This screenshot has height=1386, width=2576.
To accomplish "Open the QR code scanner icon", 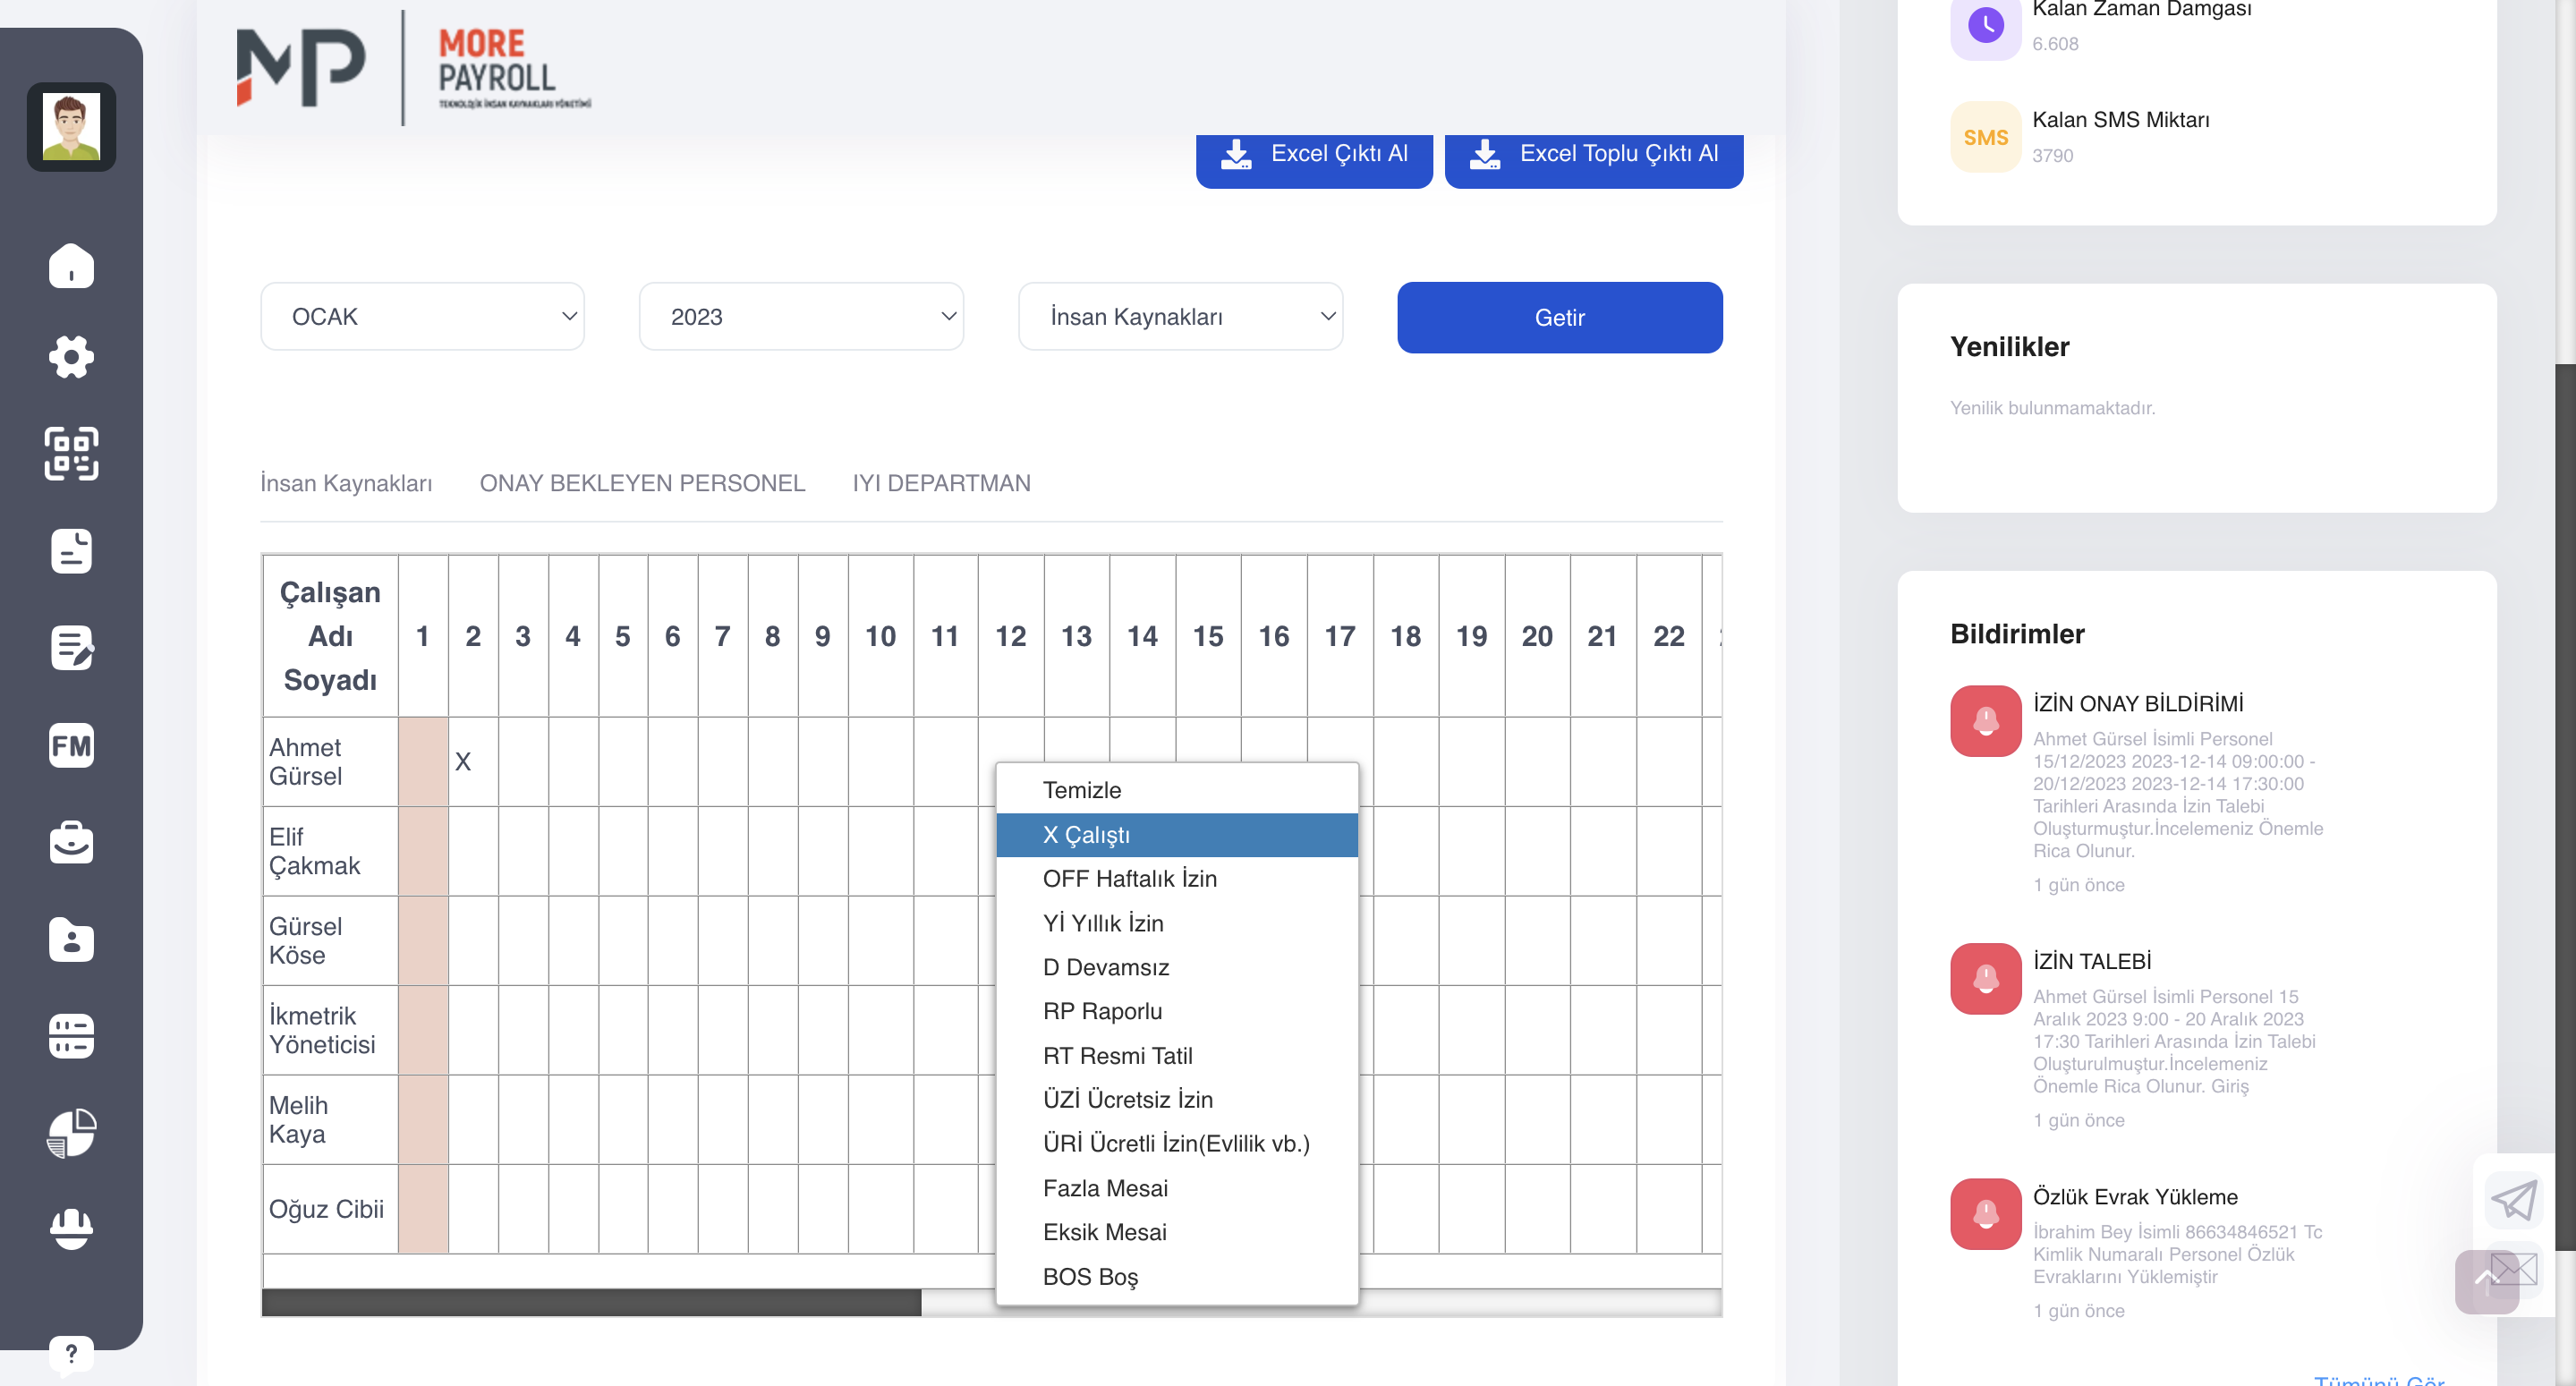I will click(71, 454).
